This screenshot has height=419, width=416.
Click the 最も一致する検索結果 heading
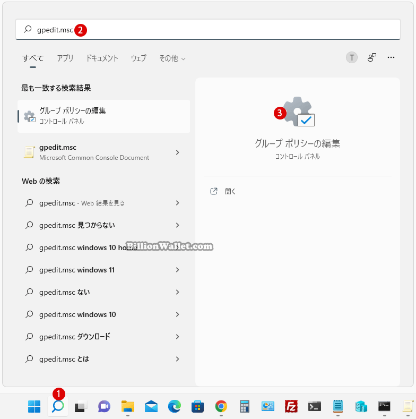[x=56, y=88]
